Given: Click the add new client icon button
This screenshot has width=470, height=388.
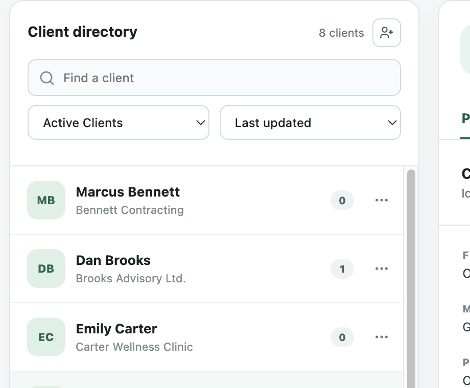Looking at the screenshot, I should coord(387,33).
